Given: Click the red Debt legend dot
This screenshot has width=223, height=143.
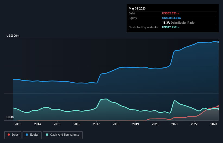Looking at the screenshot, I should pos(9,135).
